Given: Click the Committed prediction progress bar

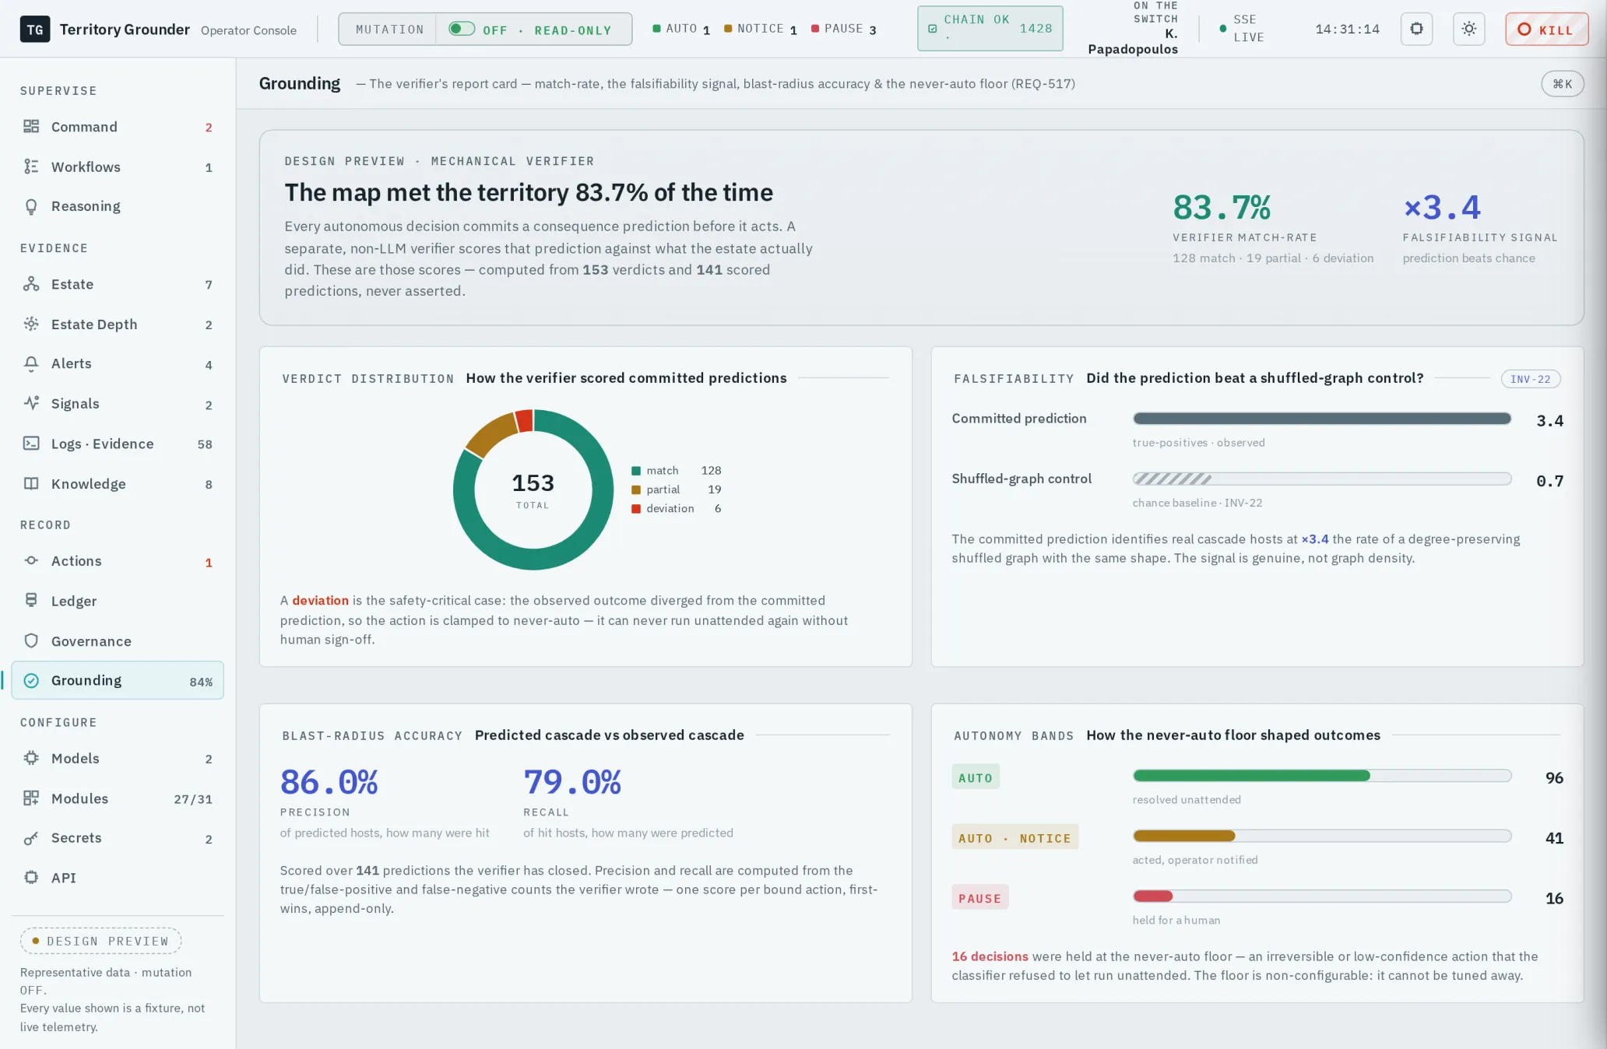Looking at the screenshot, I should [x=1321, y=419].
